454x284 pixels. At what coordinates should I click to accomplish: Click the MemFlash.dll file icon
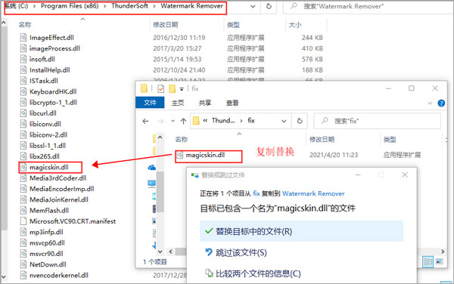[x=23, y=210]
